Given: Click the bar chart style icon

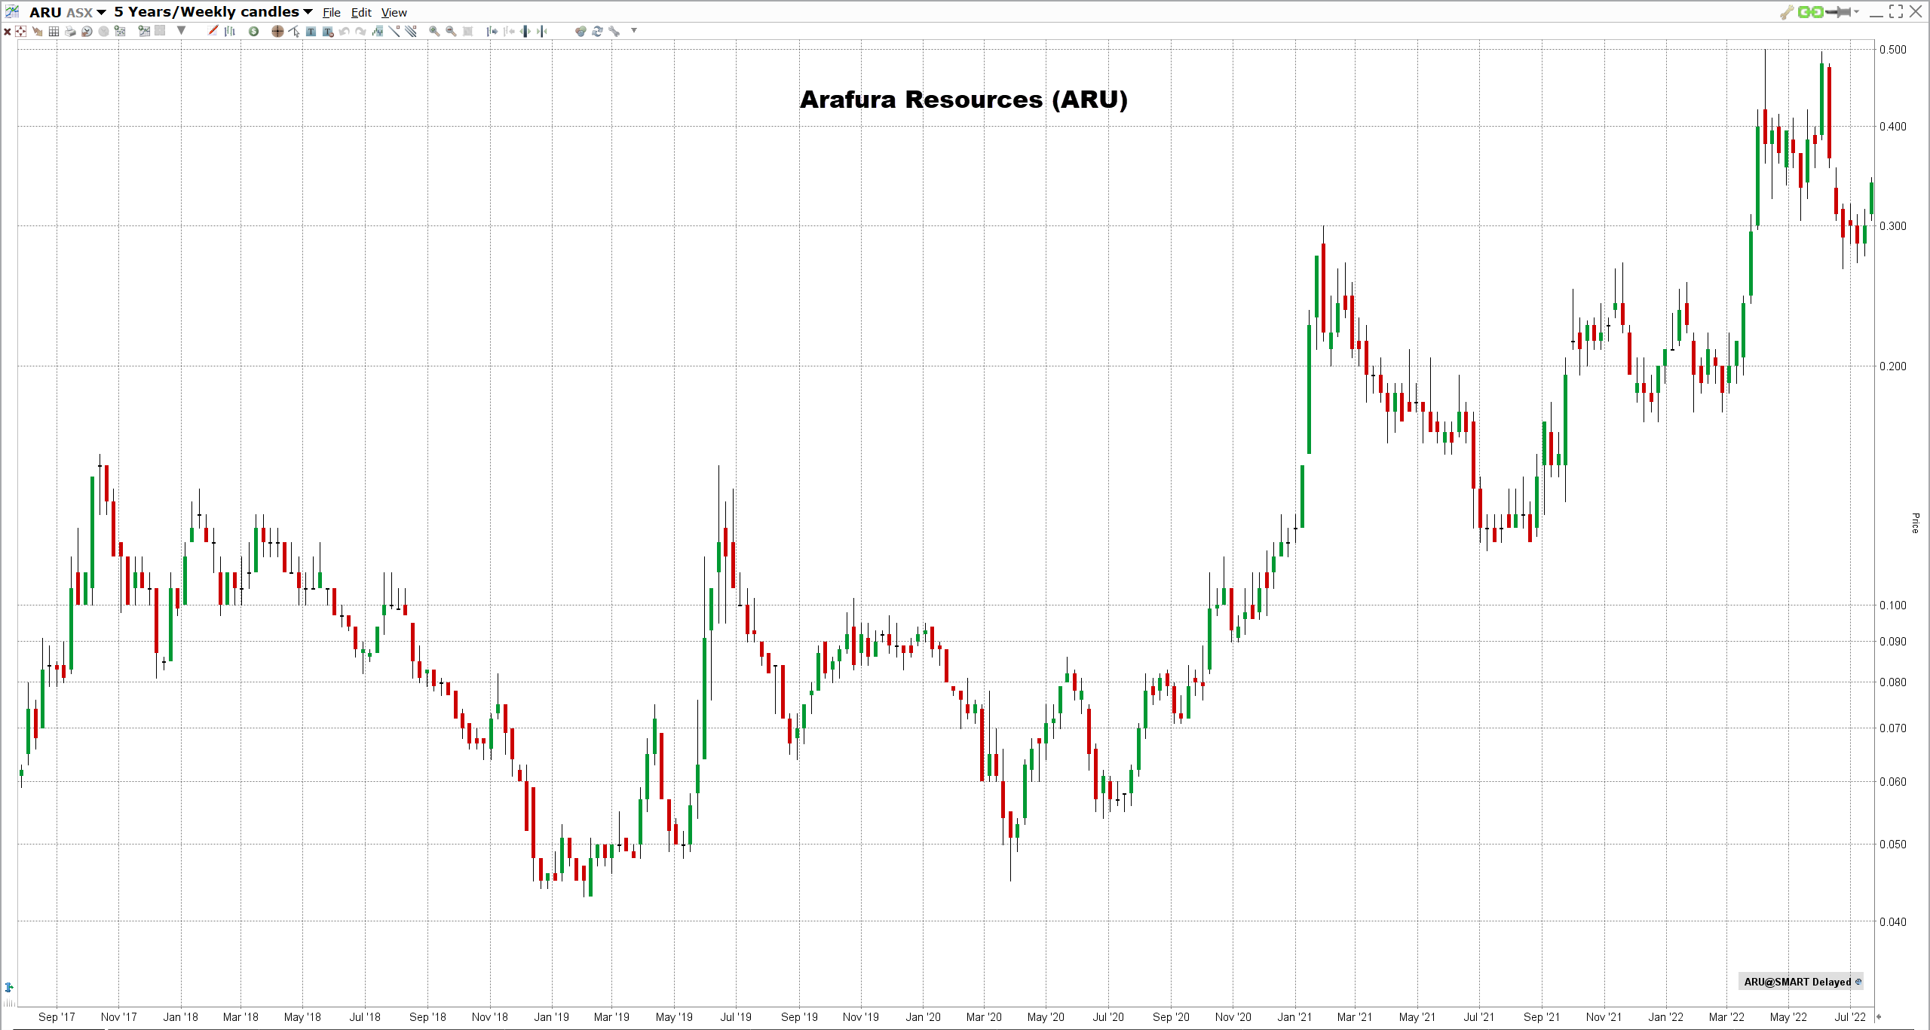Looking at the screenshot, I should coord(231,32).
